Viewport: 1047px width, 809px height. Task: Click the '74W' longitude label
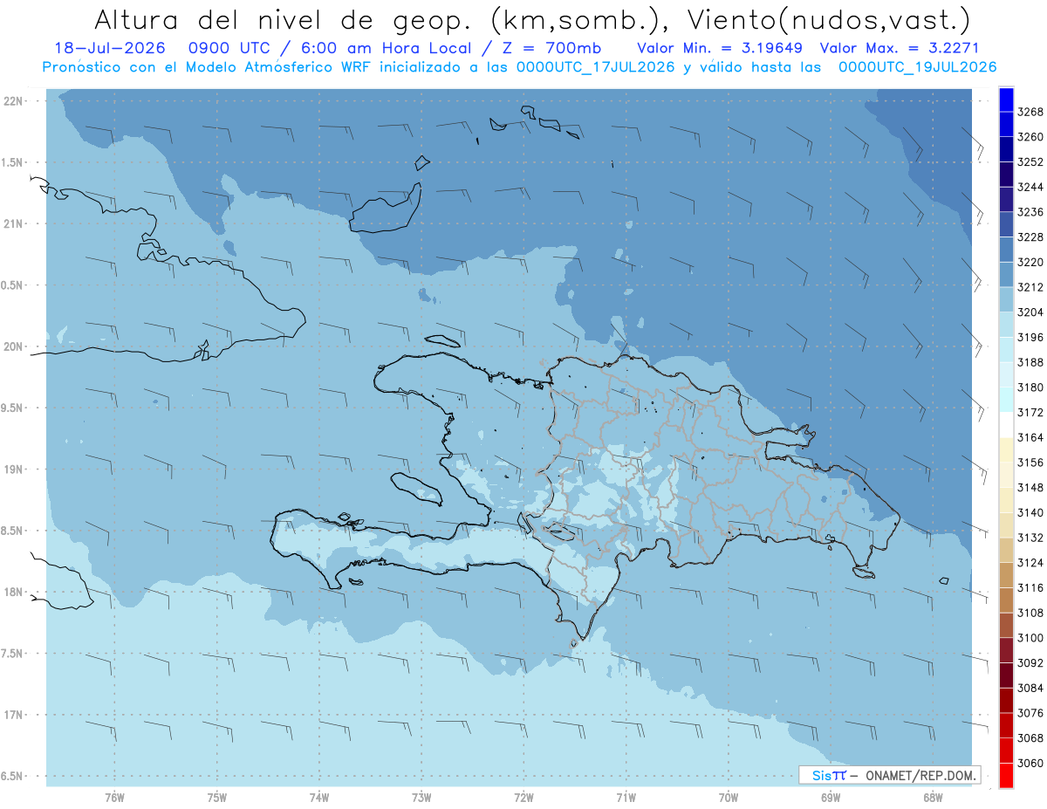[x=319, y=797]
